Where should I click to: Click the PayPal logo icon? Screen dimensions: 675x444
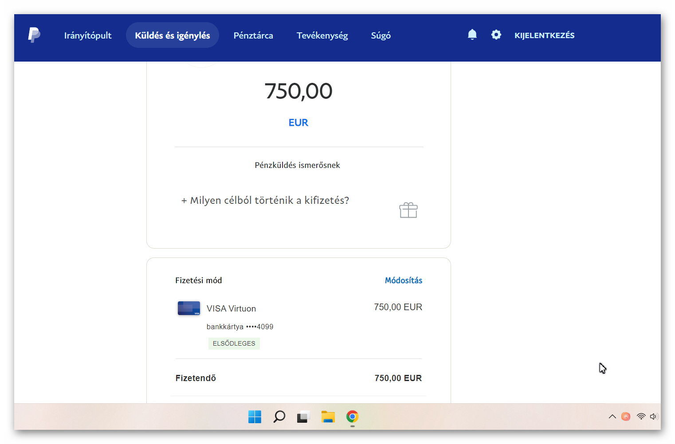pyautogui.click(x=34, y=35)
